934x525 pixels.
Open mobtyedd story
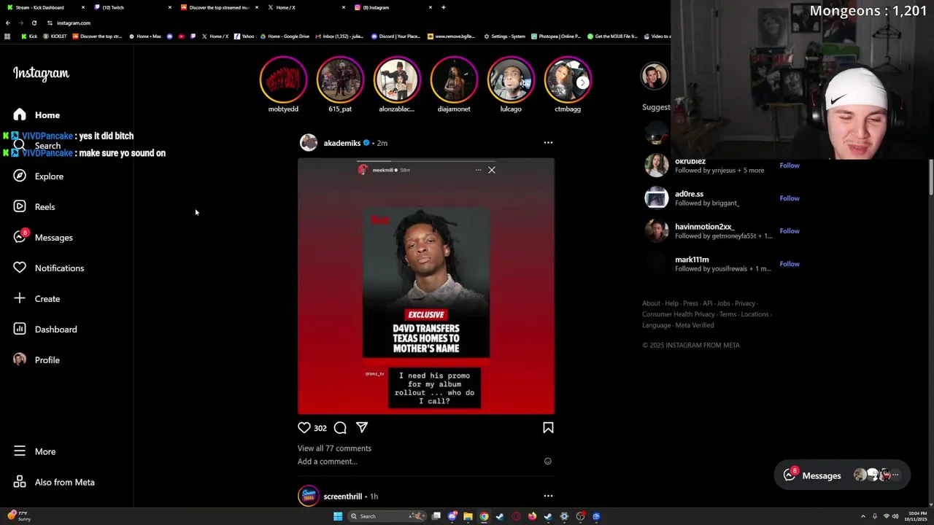tap(283, 79)
